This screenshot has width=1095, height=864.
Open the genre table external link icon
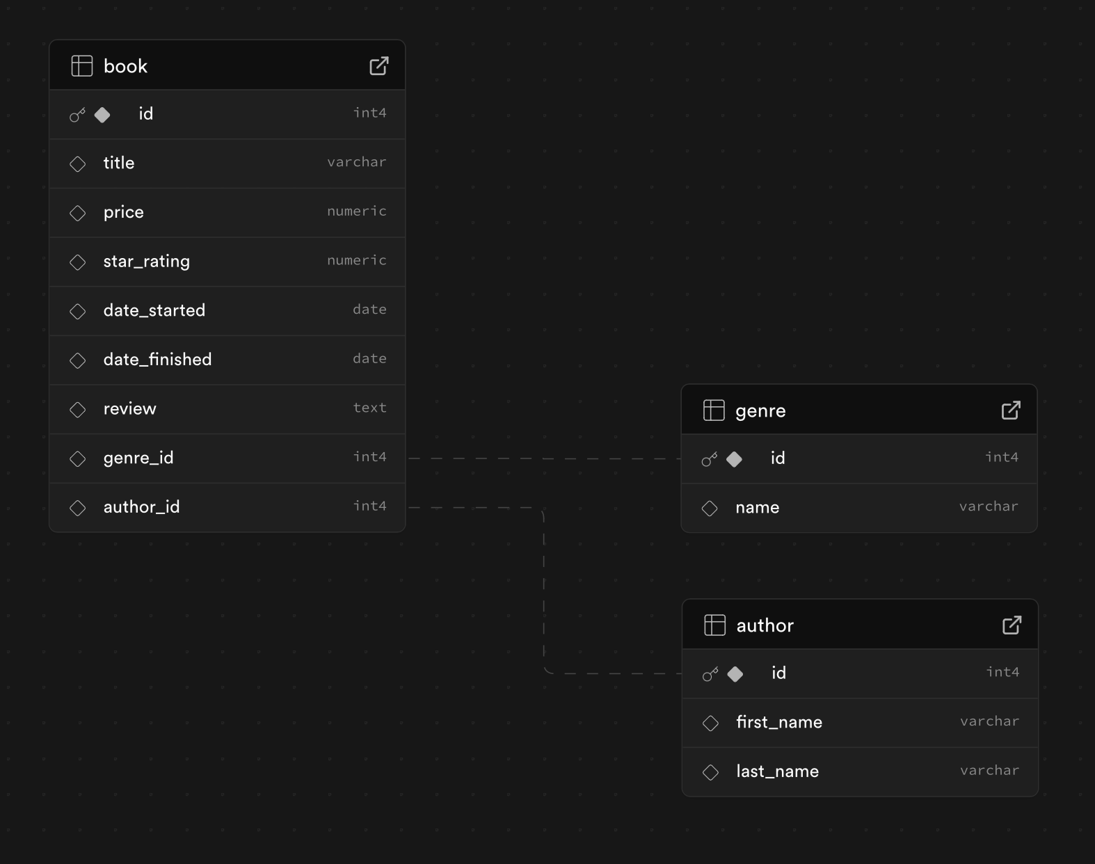1010,410
